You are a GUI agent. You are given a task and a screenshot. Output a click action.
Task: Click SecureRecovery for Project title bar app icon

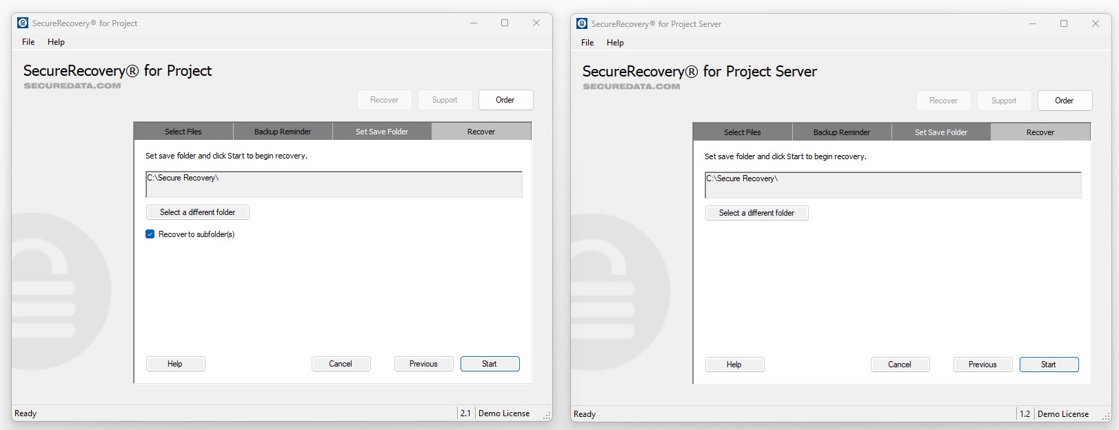[x=23, y=23]
